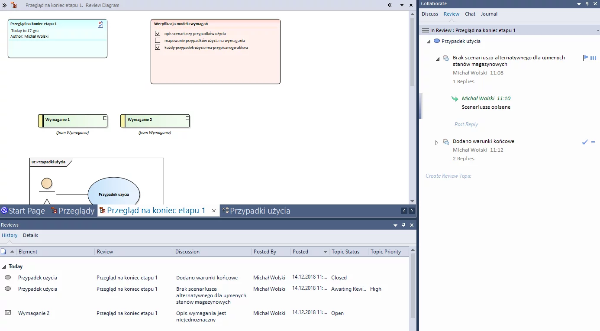Uncheck opis scenariuszy przypadków użycia
The width and height of the screenshot is (600, 331).
[158, 33]
